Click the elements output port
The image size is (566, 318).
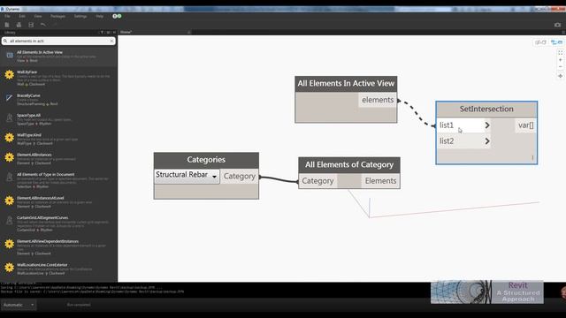click(378, 100)
